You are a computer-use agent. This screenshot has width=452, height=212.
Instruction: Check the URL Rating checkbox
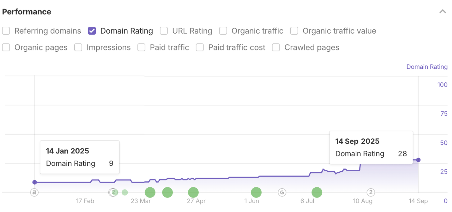coord(164,31)
